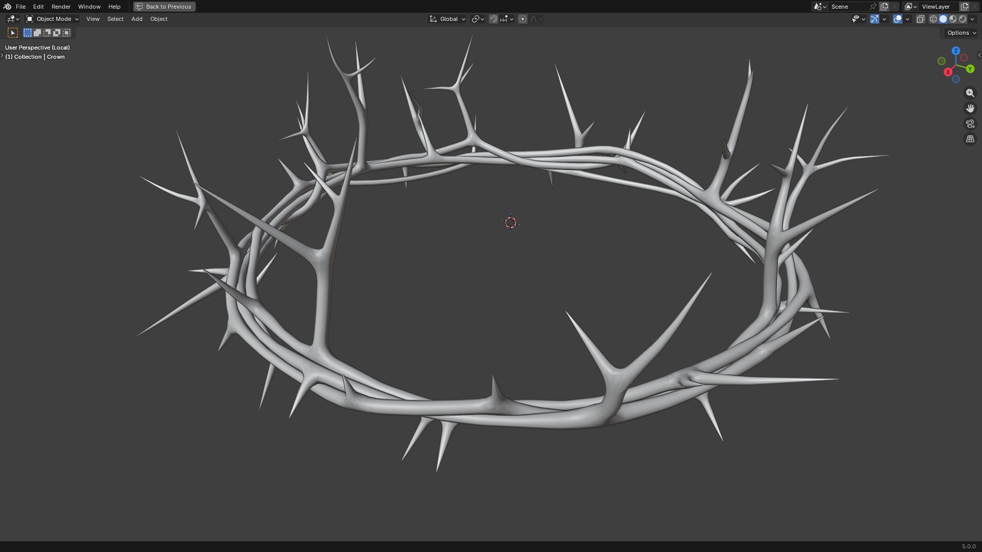The height and width of the screenshot is (552, 982).
Task: Open the Help menu
Action: (x=114, y=7)
